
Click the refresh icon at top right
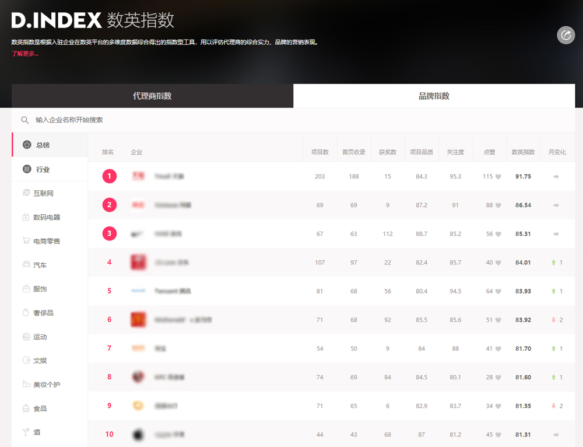566,36
